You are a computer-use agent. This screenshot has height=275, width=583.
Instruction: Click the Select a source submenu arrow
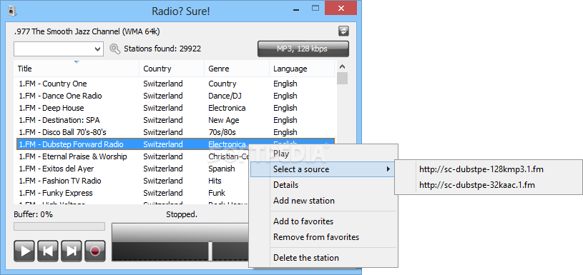tap(388, 169)
